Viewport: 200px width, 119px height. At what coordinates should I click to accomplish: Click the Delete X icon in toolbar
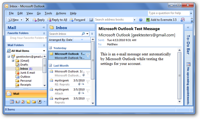[x=27, y=20]
